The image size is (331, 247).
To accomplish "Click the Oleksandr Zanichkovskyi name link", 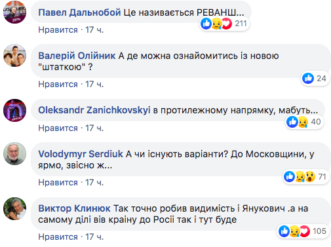I will point(94,110).
